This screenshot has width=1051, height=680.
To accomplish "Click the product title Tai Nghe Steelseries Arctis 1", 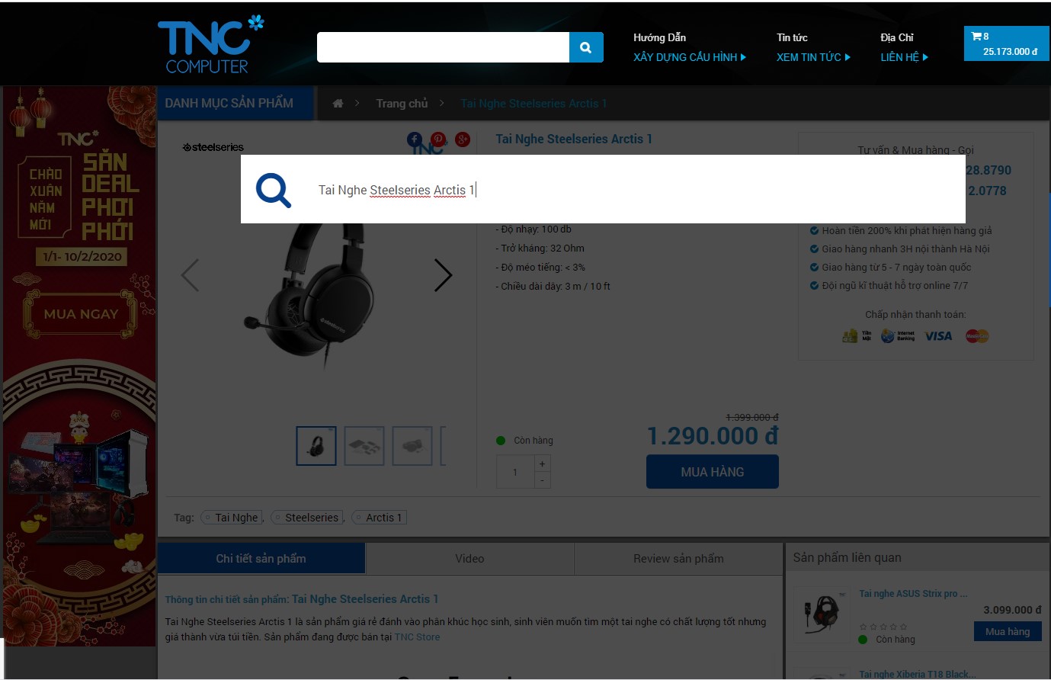I will point(574,139).
